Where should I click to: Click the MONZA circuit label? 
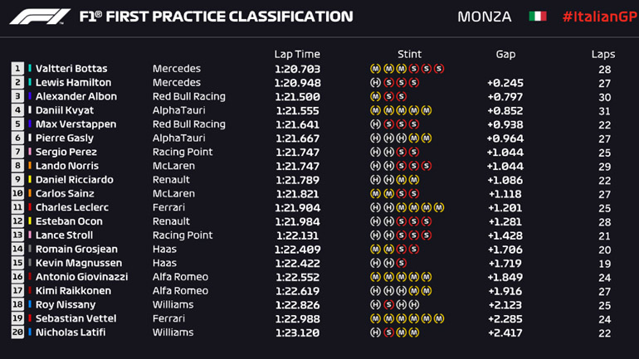[x=484, y=17]
